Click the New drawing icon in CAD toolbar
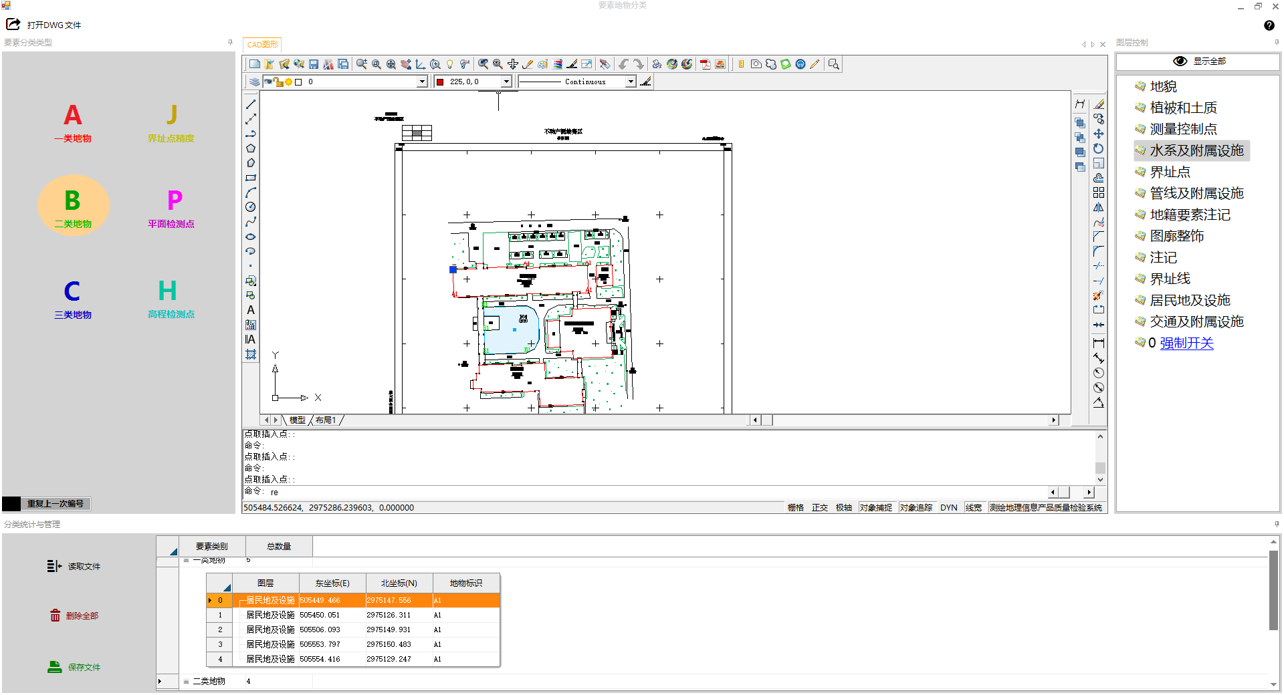Screen dimensions: 1284x695 (x=255, y=64)
